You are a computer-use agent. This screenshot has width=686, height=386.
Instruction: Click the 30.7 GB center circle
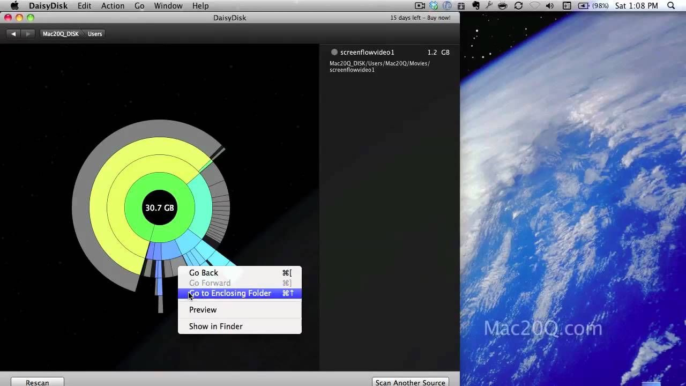pos(159,208)
